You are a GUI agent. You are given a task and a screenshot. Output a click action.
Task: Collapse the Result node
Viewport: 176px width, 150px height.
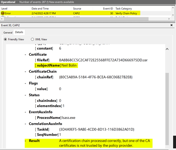(x=26, y=141)
